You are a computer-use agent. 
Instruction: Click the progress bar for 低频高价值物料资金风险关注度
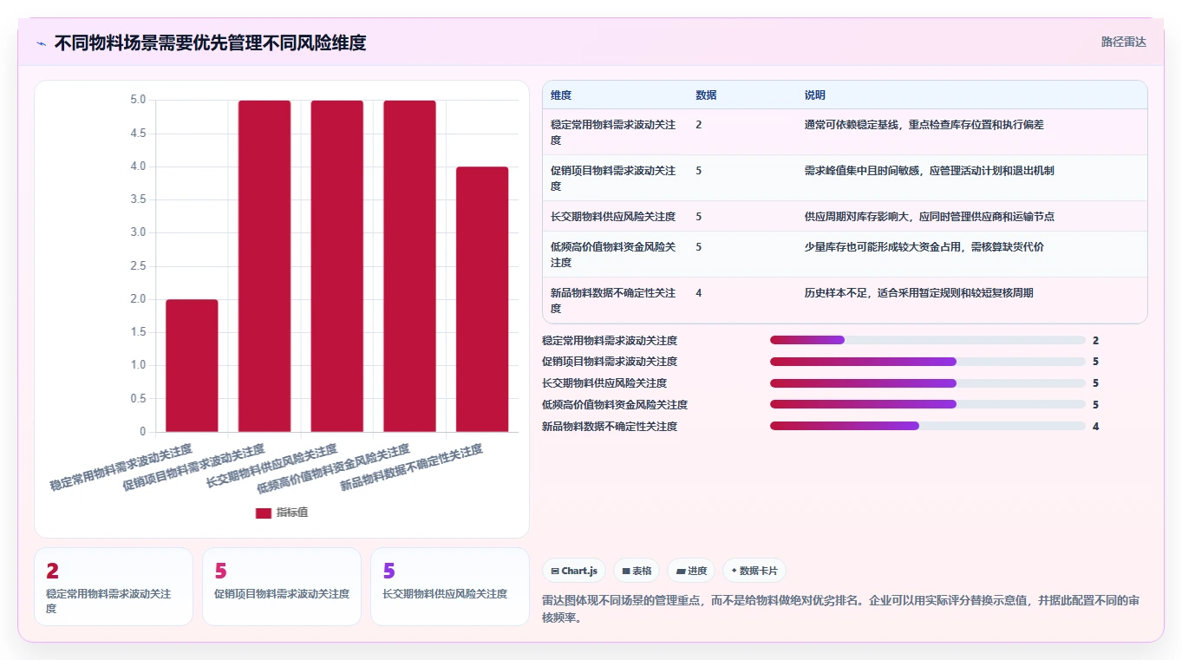(x=928, y=404)
